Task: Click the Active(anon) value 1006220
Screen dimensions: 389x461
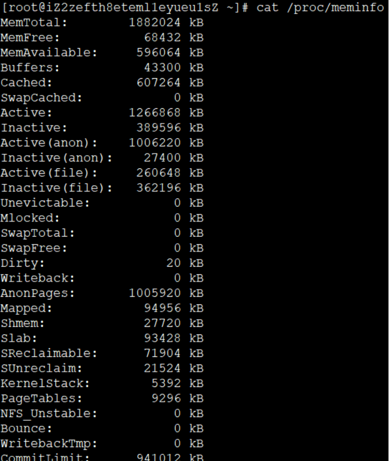Action: [x=155, y=143]
